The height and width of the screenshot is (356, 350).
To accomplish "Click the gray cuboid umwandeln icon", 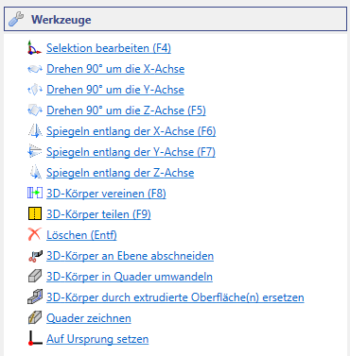I will click(x=35, y=277).
